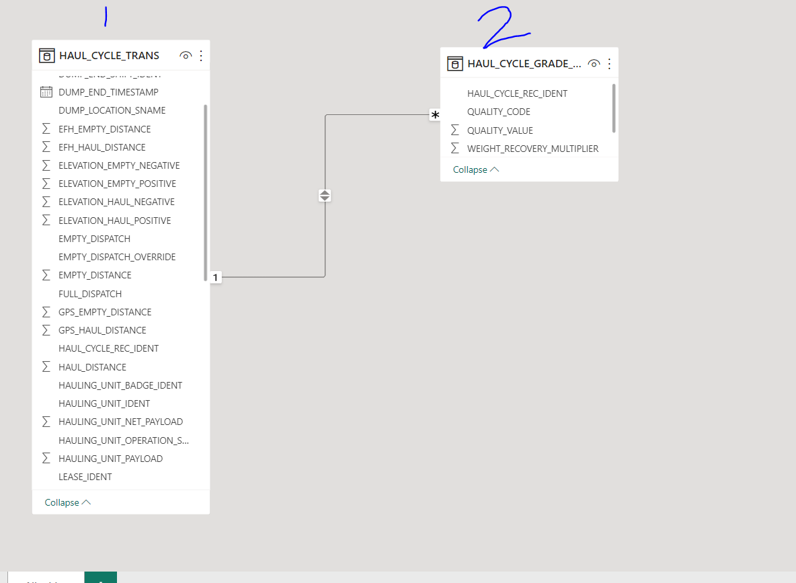Select the HAULING_UNIT_OPERATION_S... field

pyautogui.click(x=124, y=440)
